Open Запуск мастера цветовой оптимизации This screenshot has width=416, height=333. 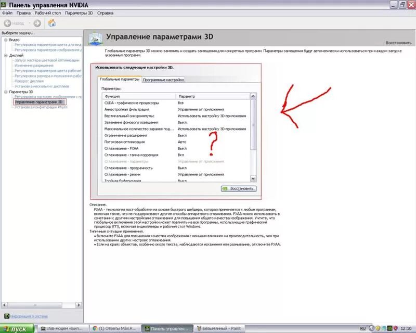point(47,60)
